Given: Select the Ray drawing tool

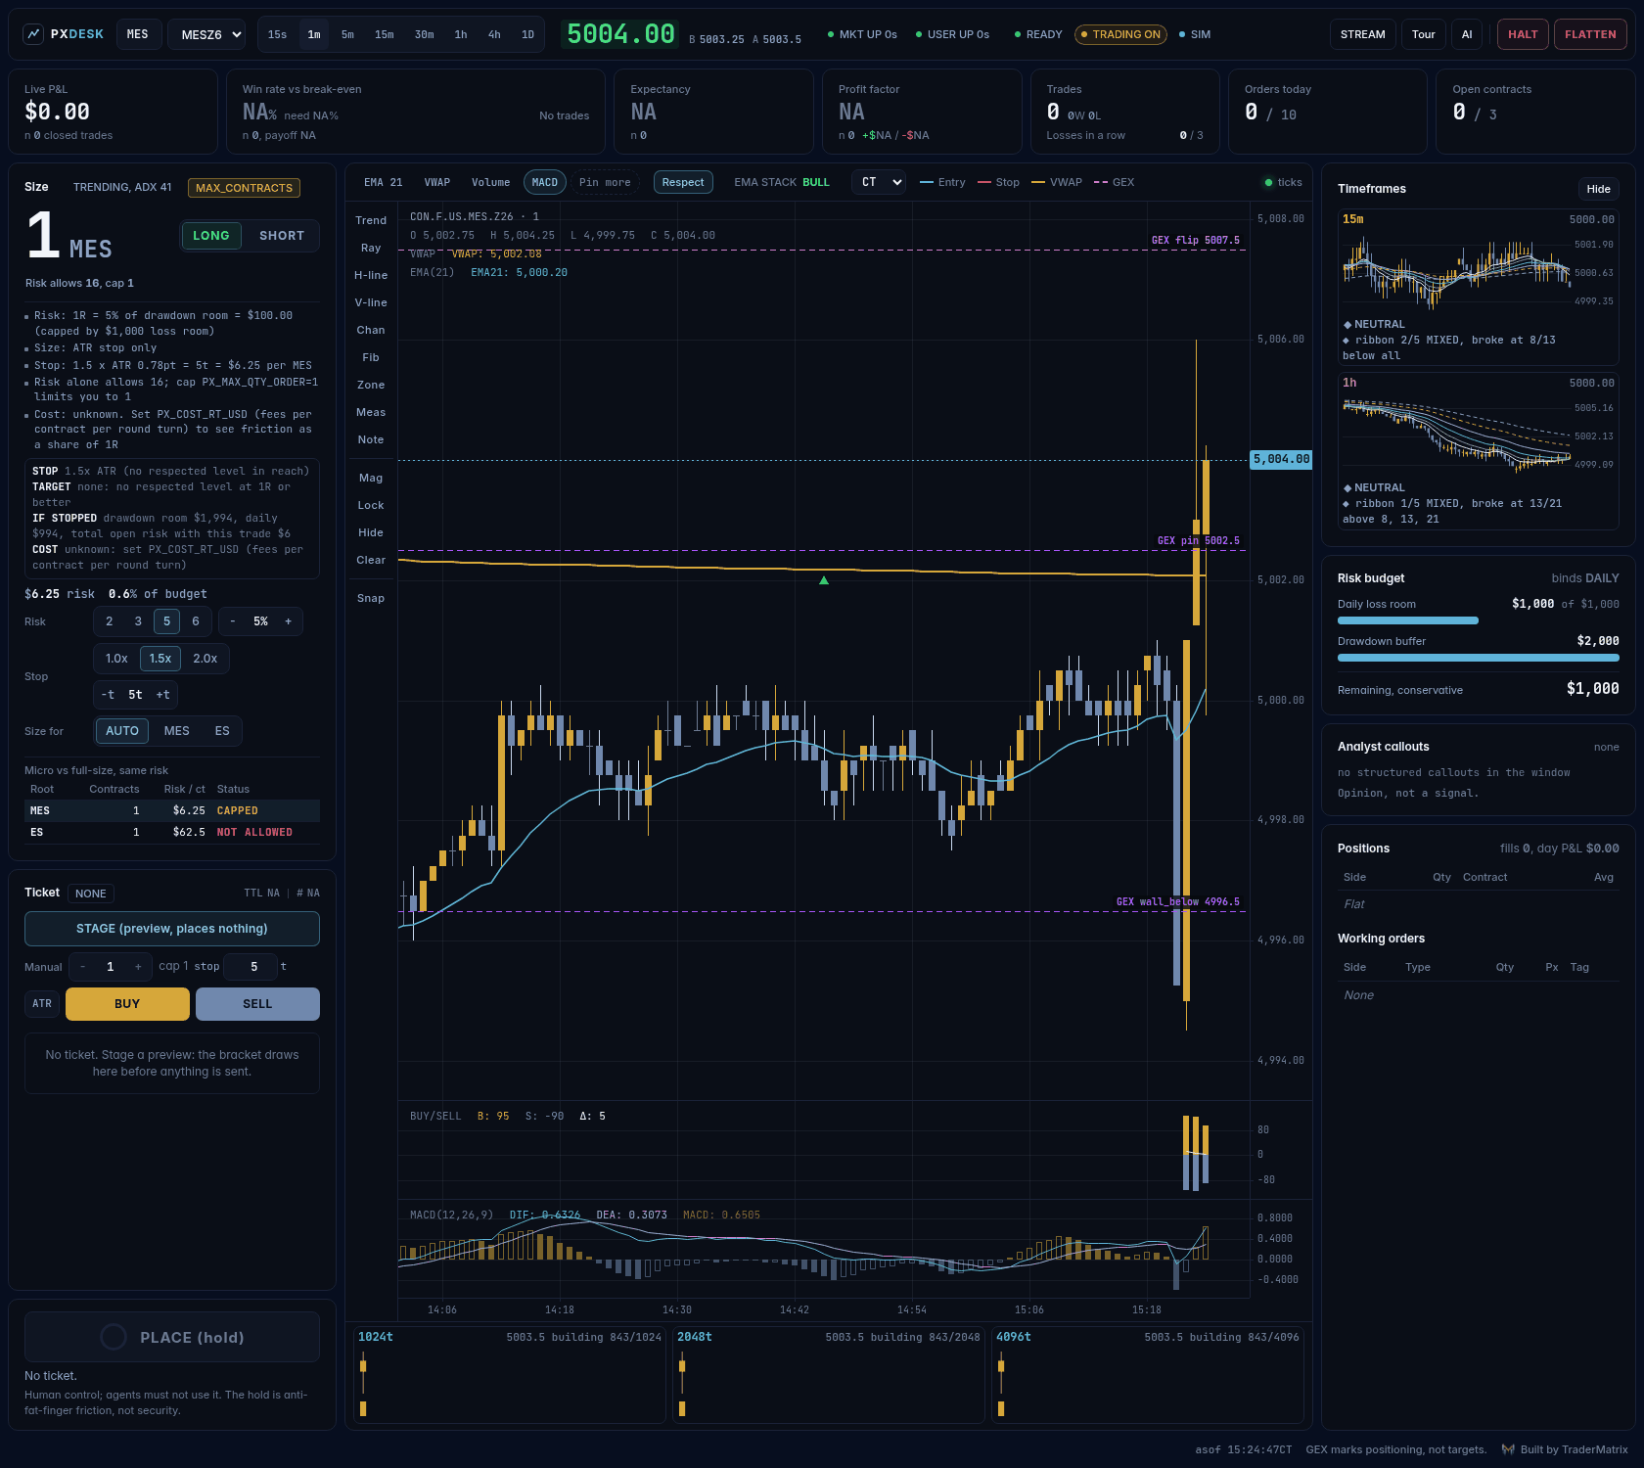Looking at the screenshot, I should click(x=371, y=248).
